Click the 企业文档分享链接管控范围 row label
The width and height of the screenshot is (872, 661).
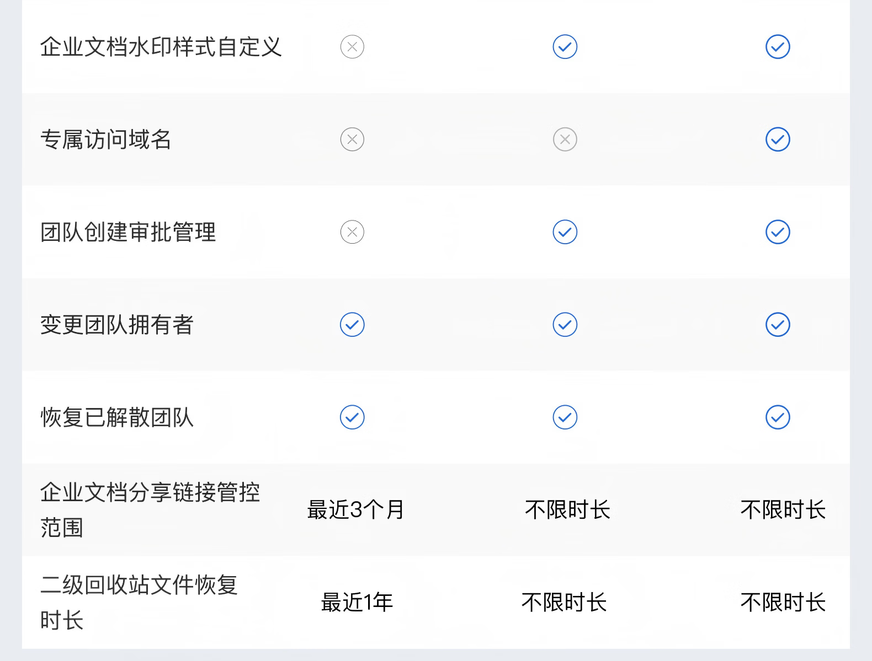(x=150, y=509)
